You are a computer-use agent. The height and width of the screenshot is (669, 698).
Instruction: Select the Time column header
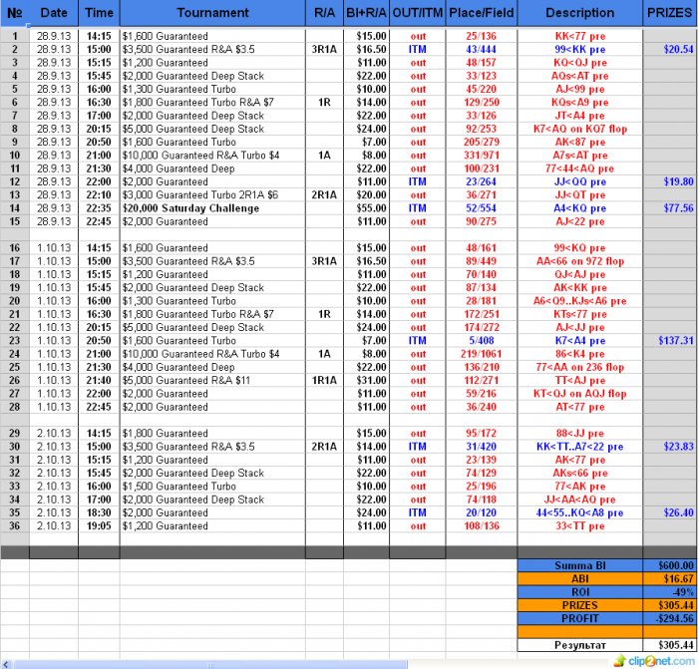99,13
